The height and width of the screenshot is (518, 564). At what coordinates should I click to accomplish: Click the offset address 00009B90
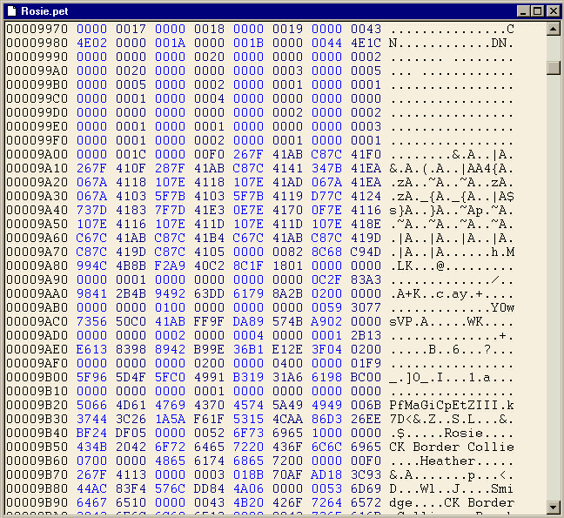[37, 503]
